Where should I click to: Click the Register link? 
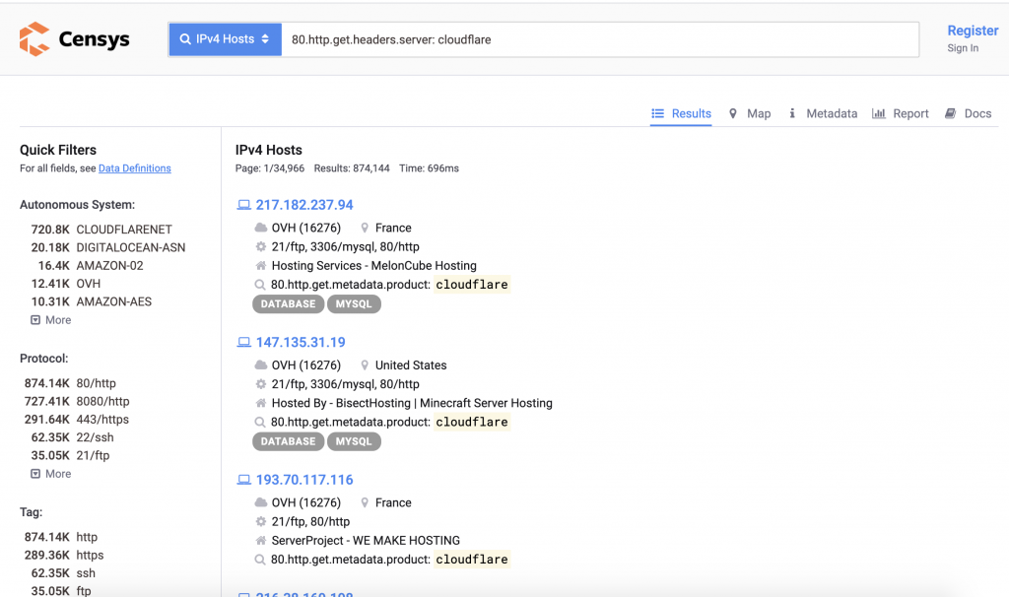tap(972, 31)
